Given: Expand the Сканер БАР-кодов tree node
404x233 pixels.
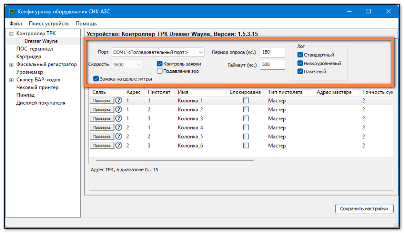Looking at the screenshot, I should [11, 80].
